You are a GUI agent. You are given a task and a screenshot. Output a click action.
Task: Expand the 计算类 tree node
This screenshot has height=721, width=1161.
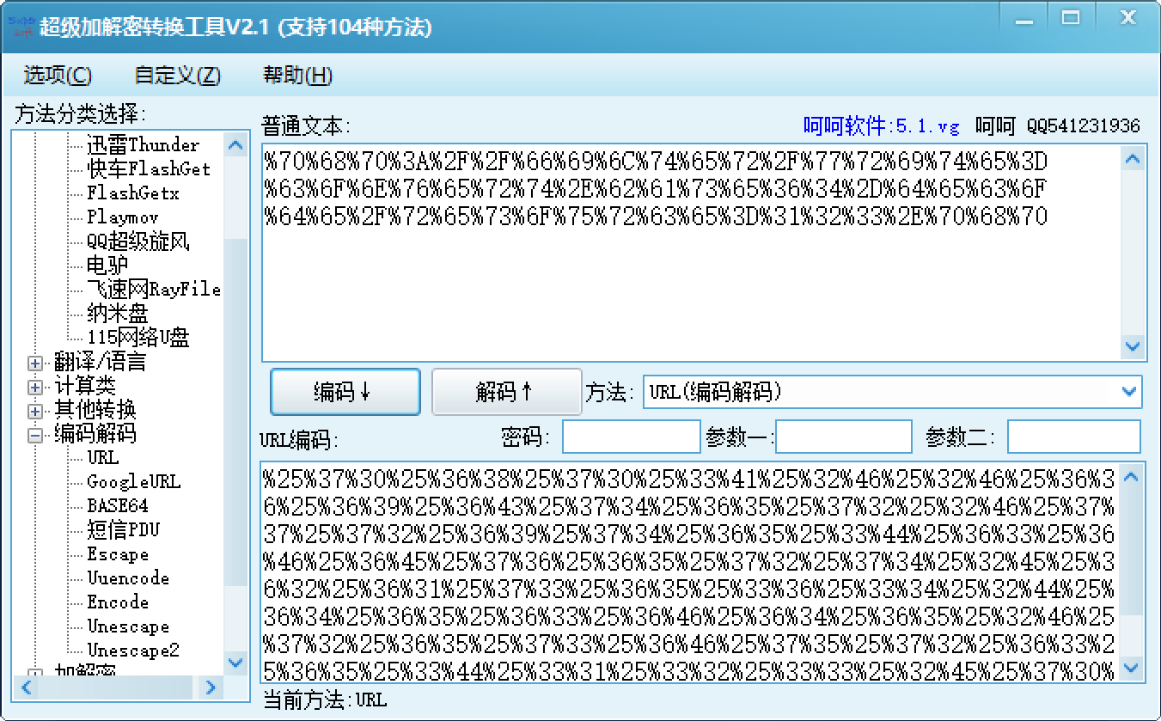(34, 386)
